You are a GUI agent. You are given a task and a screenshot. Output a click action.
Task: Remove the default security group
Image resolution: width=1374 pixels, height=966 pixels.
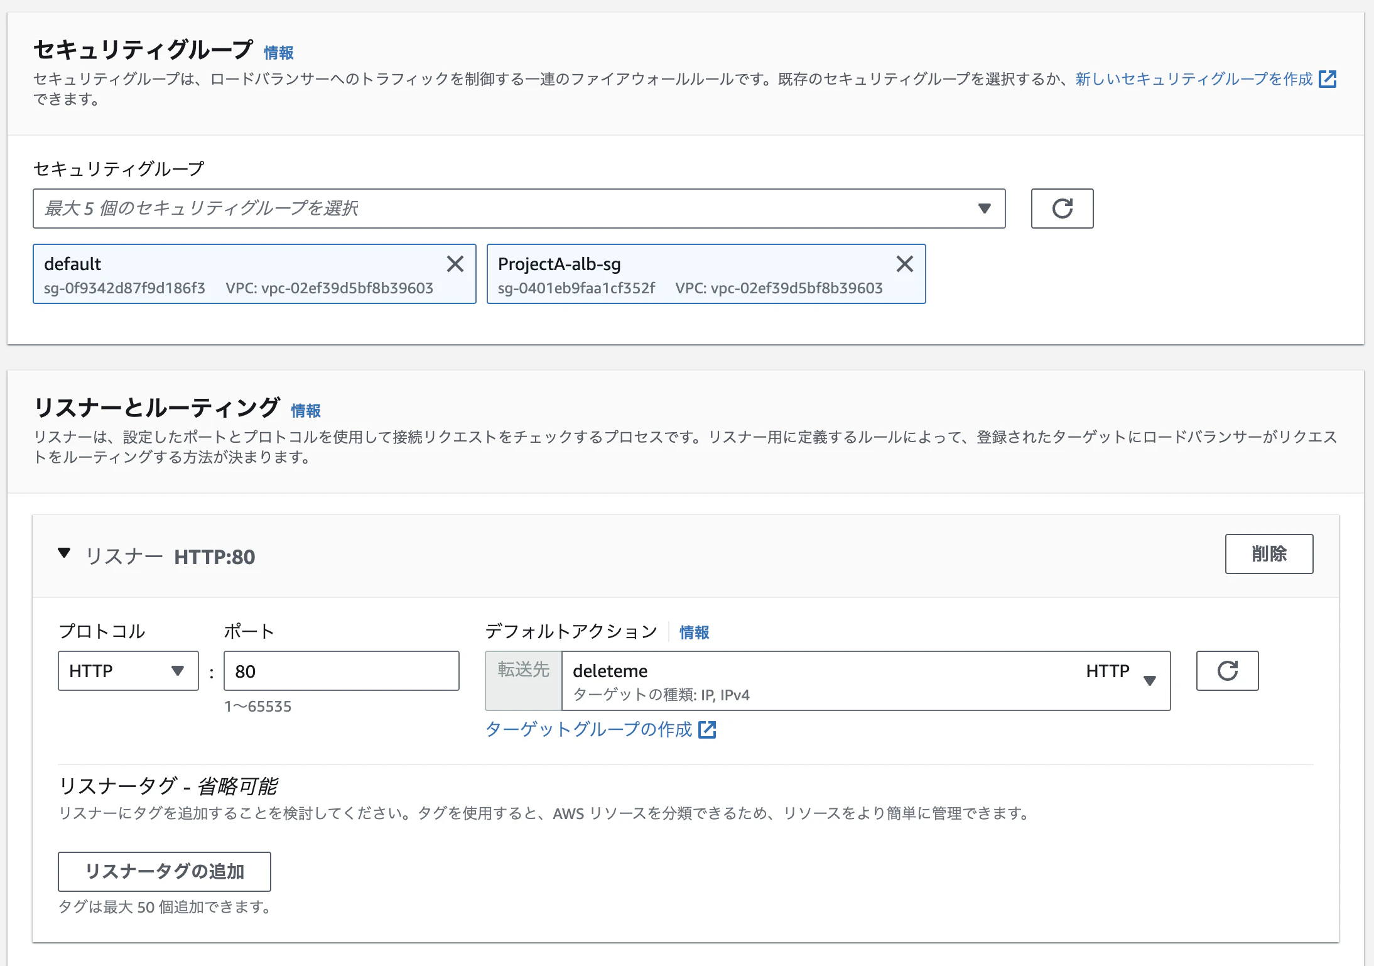tap(455, 264)
